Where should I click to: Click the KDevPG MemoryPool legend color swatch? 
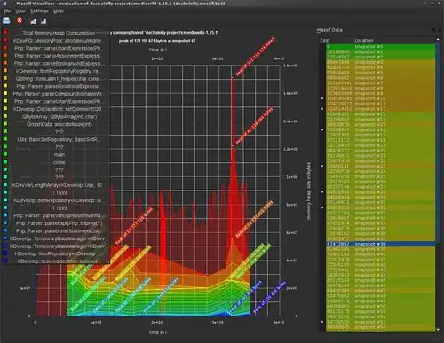click(x=5, y=40)
